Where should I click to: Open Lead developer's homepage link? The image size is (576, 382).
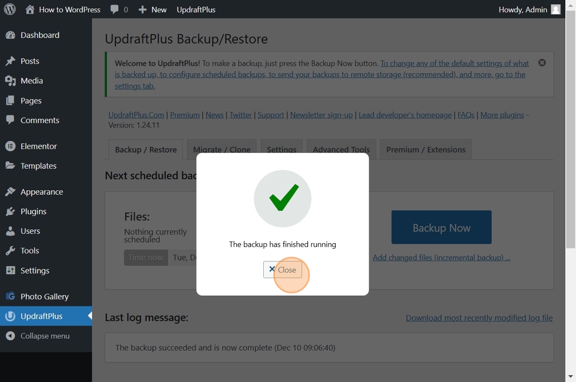click(x=405, y=115)
